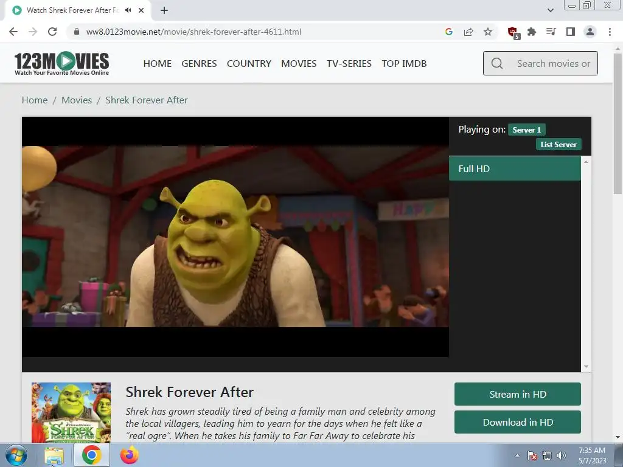The height and width of the screenshot is (467, 623).
Task: Open the tab search dropdown arrow
Action: tap(550, 10)
